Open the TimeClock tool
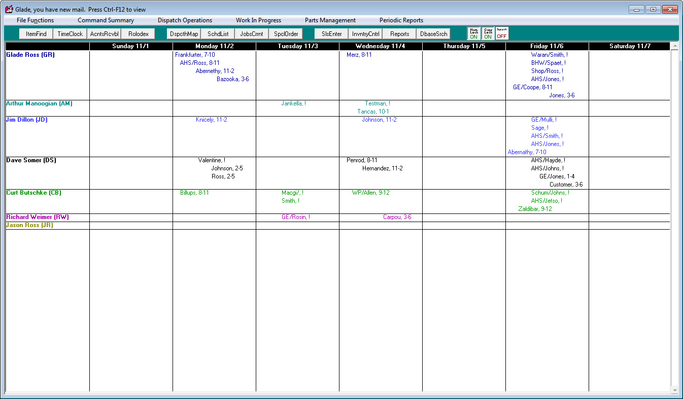The width and height of the screenshot is (683, 399). pyautogui.click(x=70, y=34)
